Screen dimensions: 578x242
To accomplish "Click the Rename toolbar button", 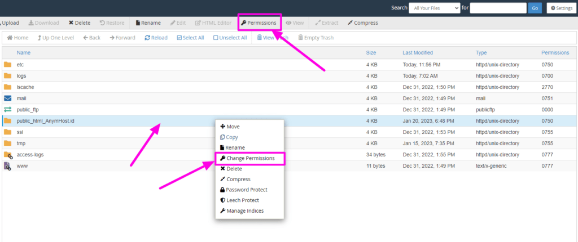I will pyautogui.click(x=148, y=23).
